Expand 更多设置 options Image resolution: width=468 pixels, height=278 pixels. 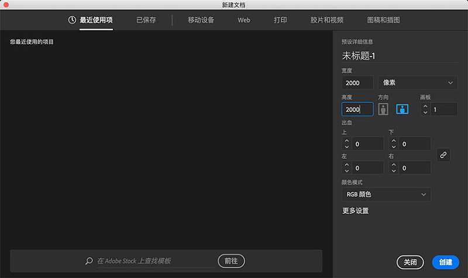(x=356, y=211)
